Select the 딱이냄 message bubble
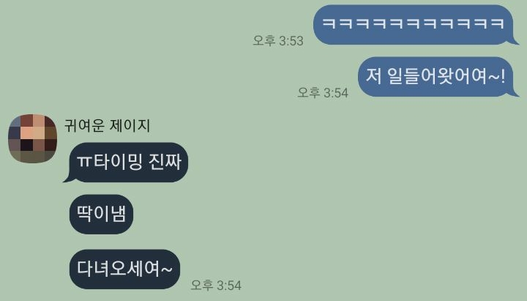527x301 pixels. coord(101,215)
